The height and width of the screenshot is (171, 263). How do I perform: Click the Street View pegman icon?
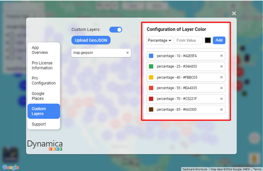(x=254, y=159)
